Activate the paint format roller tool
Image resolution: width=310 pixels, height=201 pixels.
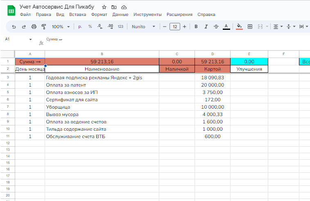(44, 27)
